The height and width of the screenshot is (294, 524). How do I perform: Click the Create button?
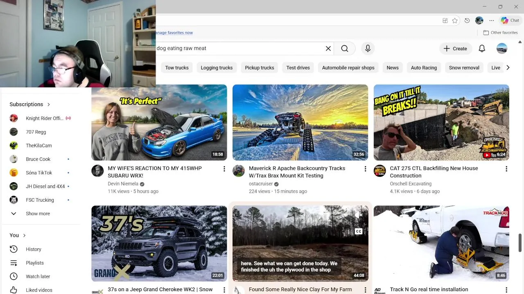456,49
